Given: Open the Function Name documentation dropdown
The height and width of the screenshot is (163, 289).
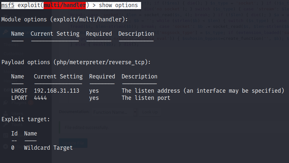Looking at the screenshot, I should pyautogui.click(x=115, y=112).
